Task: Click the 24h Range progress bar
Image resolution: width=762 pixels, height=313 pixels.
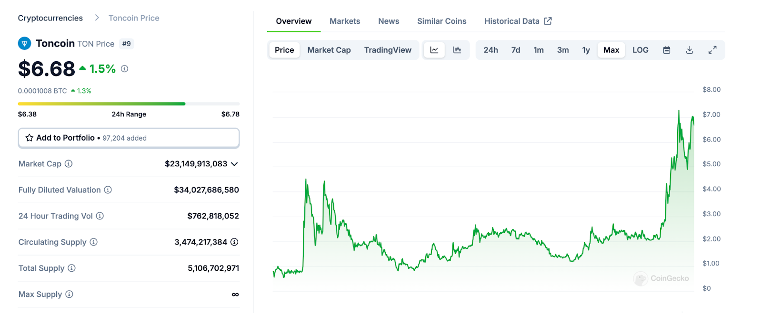Action: point(129,104)
